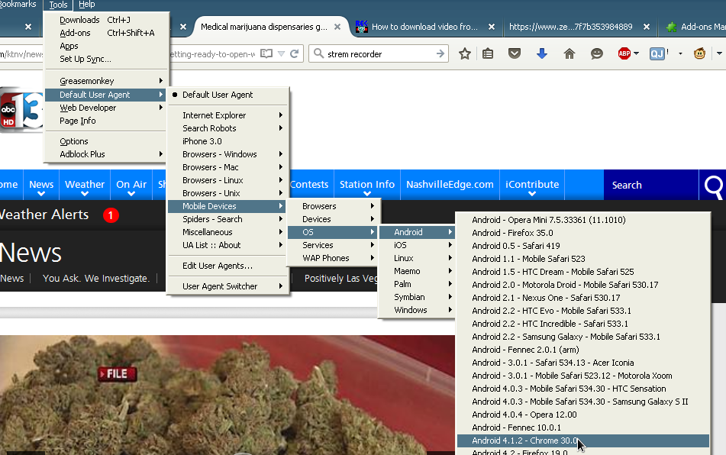The width and height of the screenshot is (726, 455).
Task: Select Android 4.0.4 - Opera 12.00
Action: tap(583, 415)
